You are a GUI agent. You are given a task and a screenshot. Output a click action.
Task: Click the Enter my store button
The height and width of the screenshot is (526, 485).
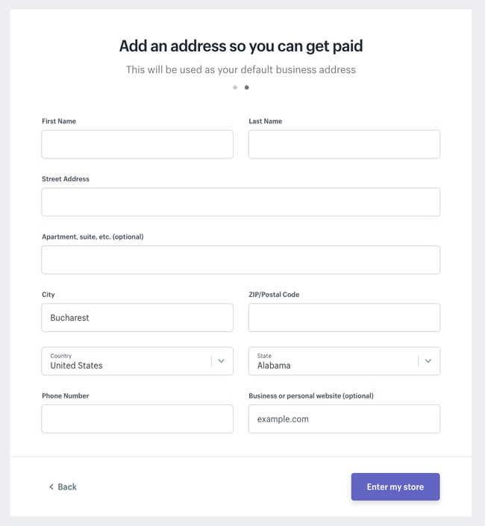(395, 486)
